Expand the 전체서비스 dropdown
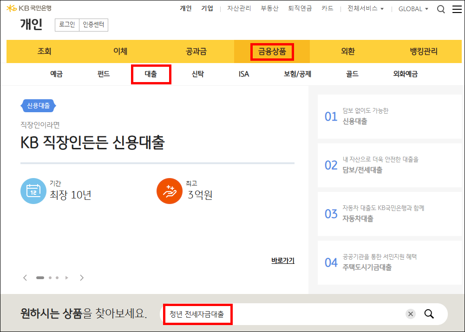This screenshot has height=332, width=465. (365, 9)
